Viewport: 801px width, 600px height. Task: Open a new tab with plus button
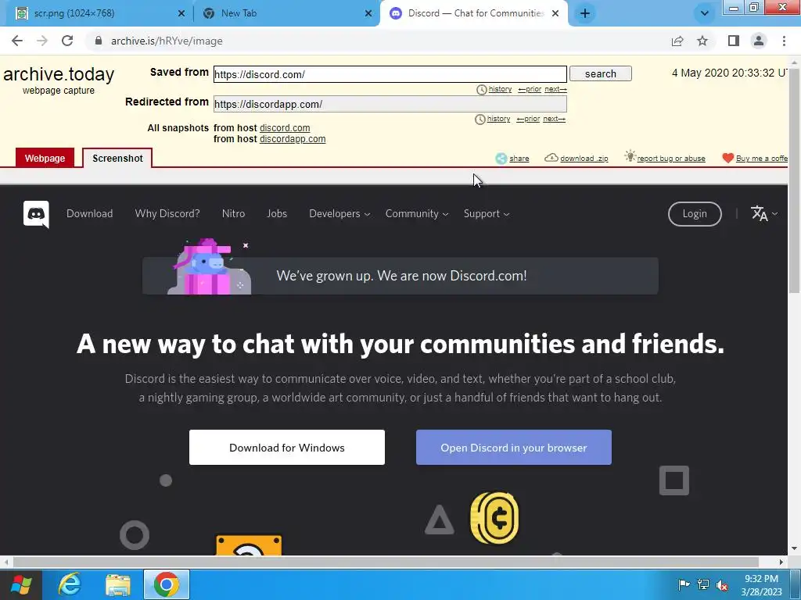(x=585, y=13)
